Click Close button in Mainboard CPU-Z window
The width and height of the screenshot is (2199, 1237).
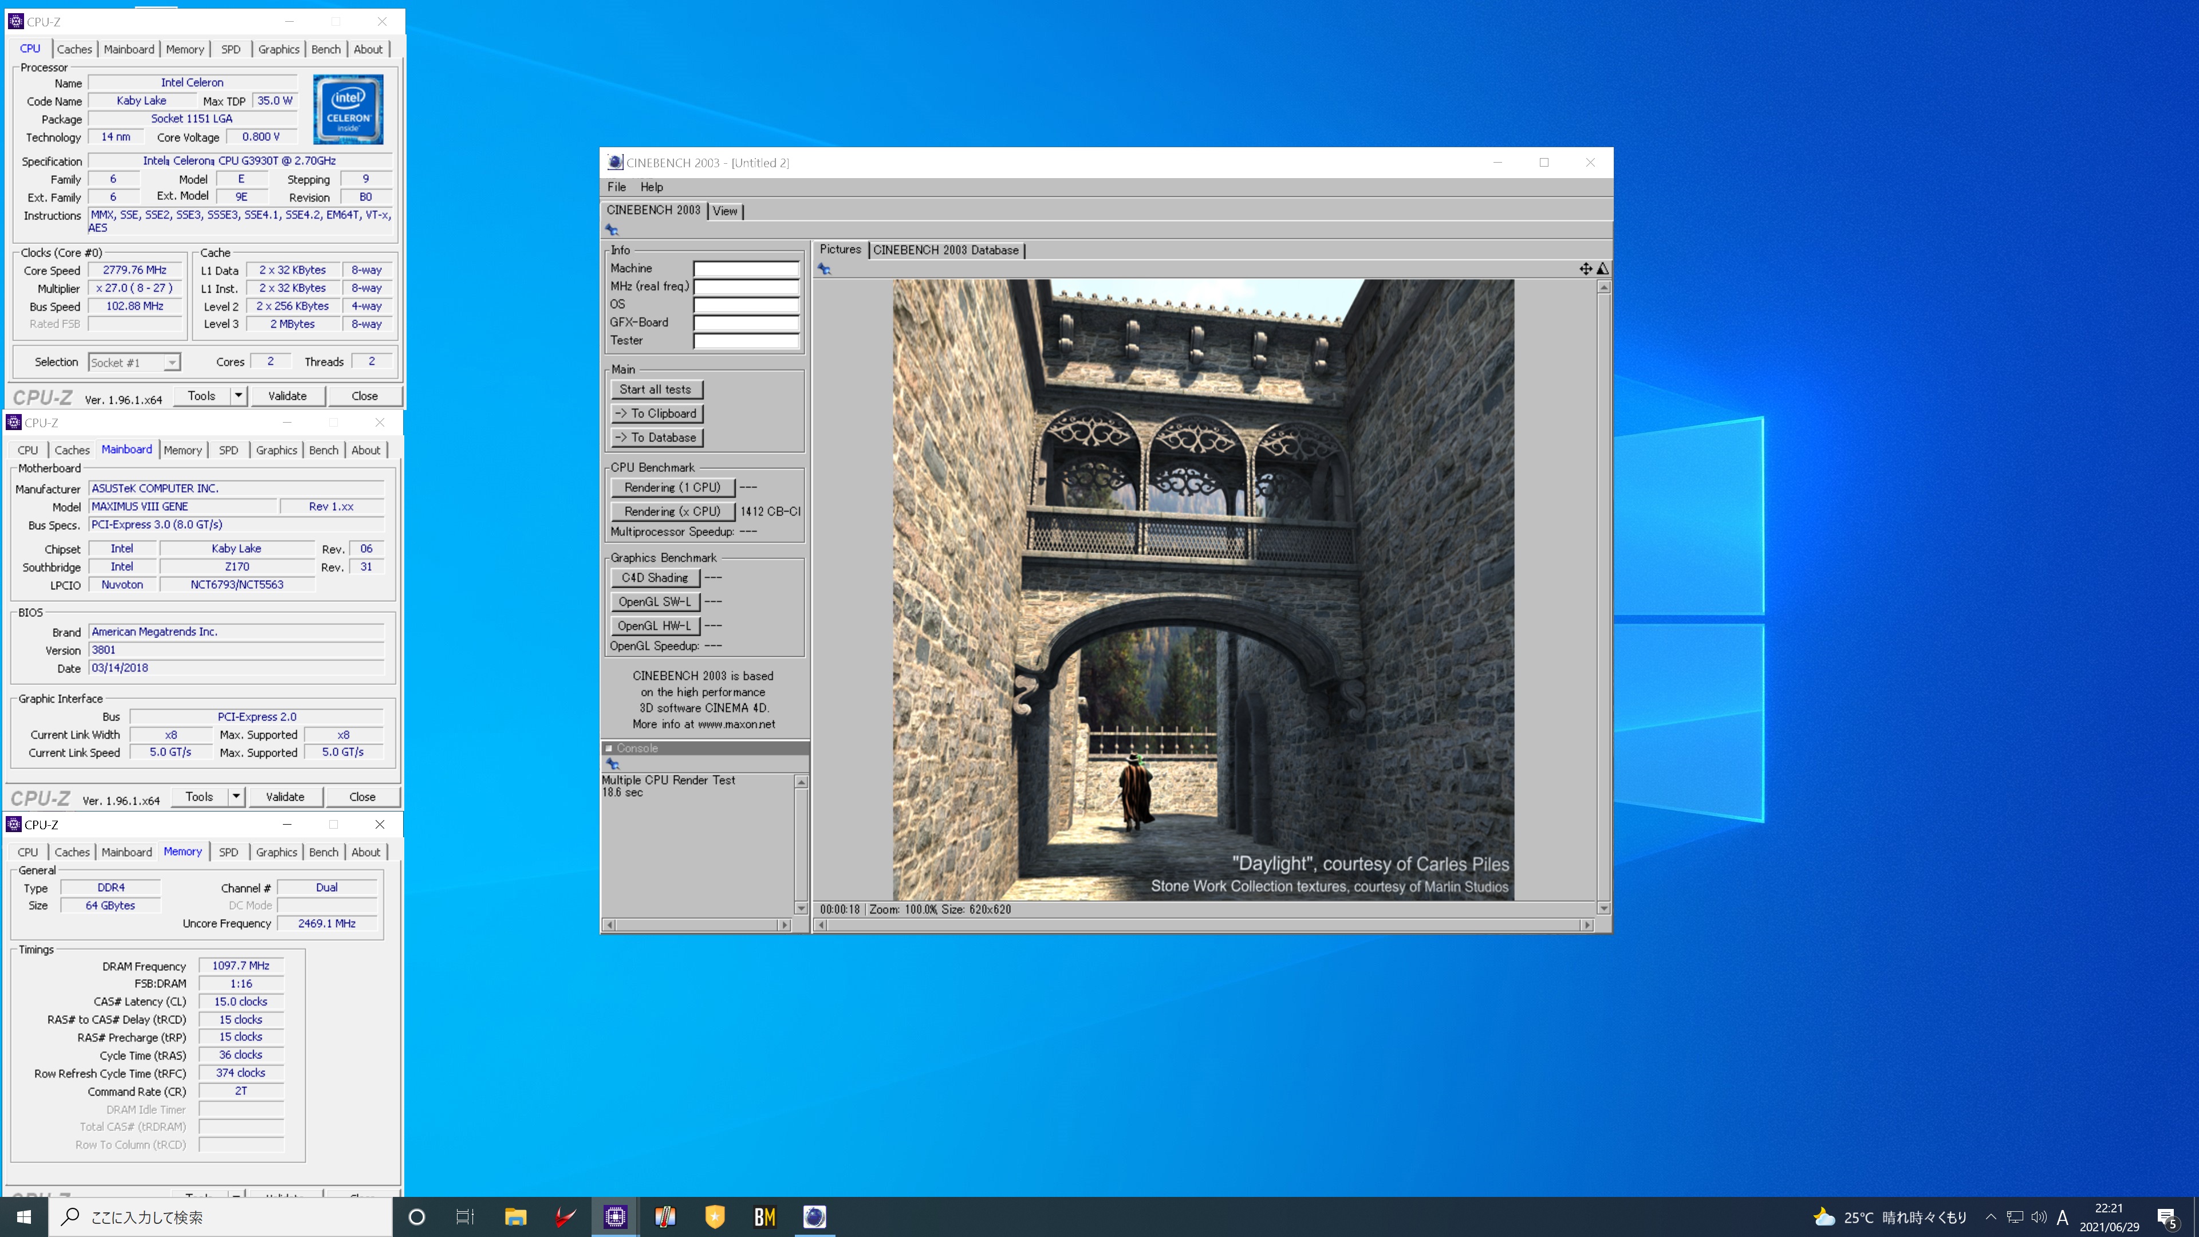tap(362, 797)
